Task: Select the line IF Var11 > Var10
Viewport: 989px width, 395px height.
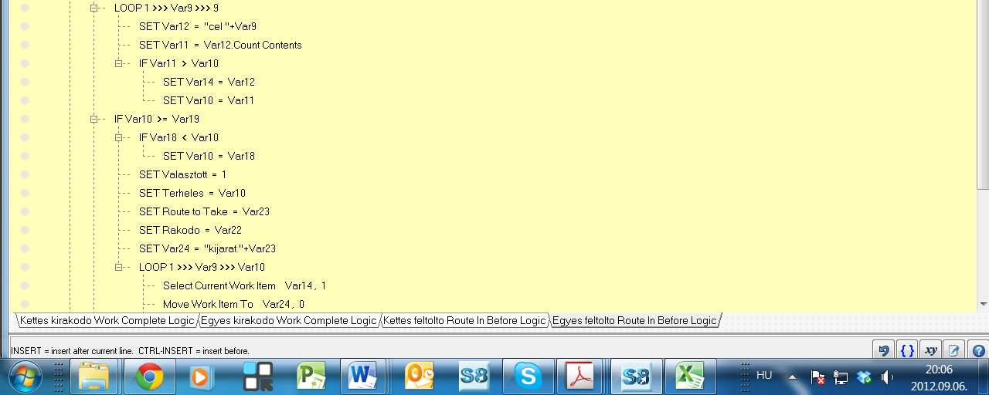Action: [x=178, y=63]
